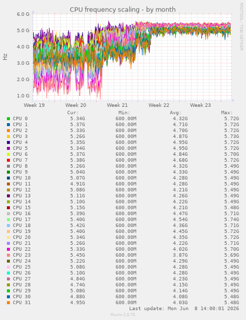Viewport: 246px width, 320px height.
Task: Click the 'Avg:' column header
Action: click(x=176, y=113)
